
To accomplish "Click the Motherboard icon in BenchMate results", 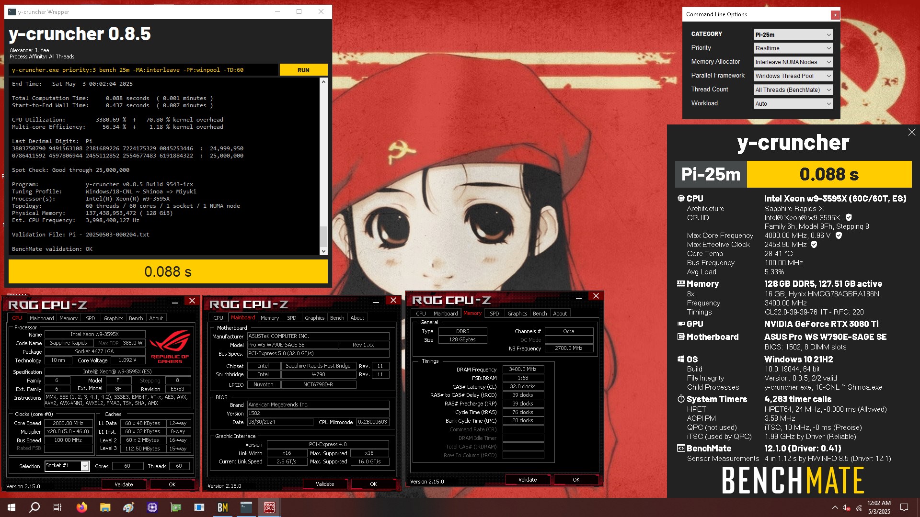I will point(681,337).
